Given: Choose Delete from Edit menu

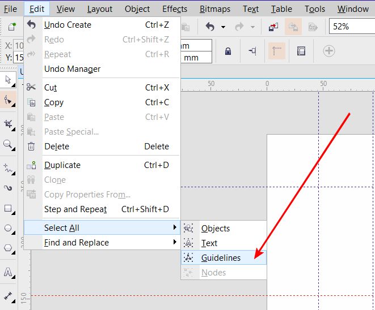Looking at the screenshot, I should coord(102,146).
